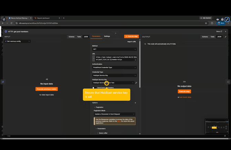Click the canvas minimap thumbnail
231x150 pixels.
tap(217, 127)
